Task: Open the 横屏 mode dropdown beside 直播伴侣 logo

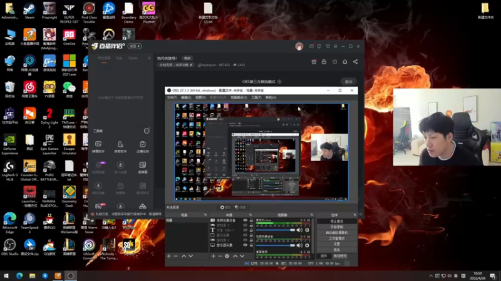Action: click(134, 46)
